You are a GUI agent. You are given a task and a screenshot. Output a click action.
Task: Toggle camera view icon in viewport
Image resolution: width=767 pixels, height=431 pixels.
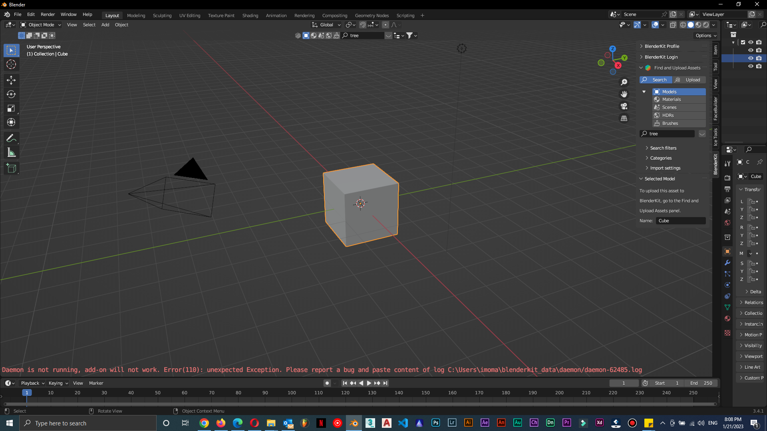coord(624,106)
